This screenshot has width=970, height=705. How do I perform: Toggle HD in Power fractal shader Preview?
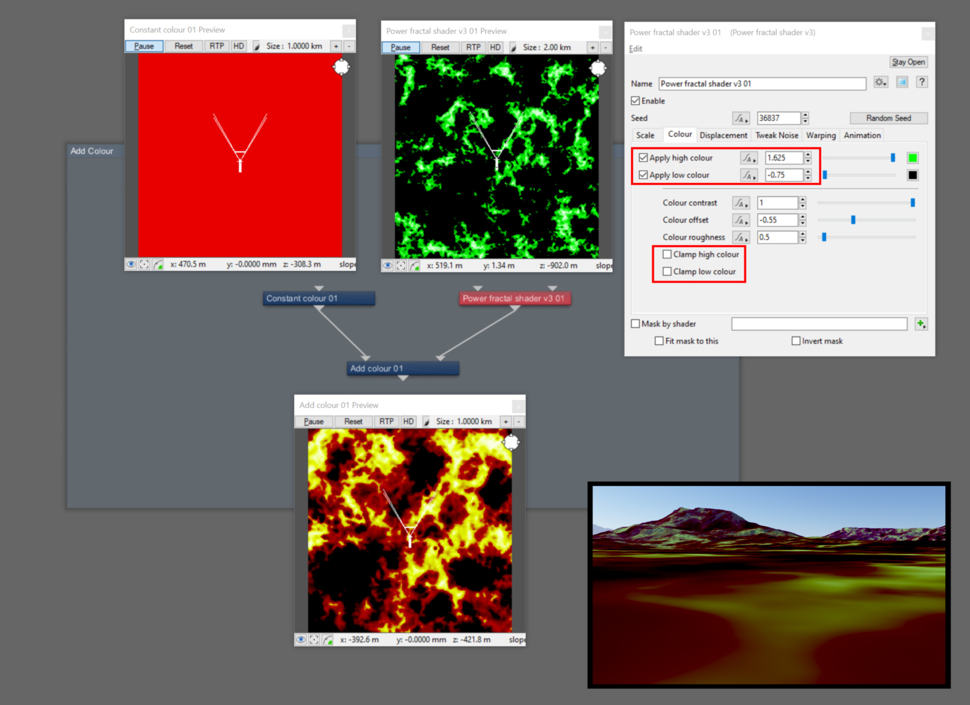(x=495, y=47)
